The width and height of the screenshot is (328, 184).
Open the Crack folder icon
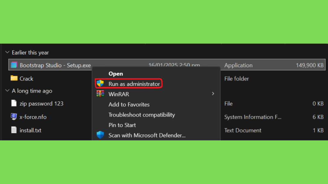point(14,78)
